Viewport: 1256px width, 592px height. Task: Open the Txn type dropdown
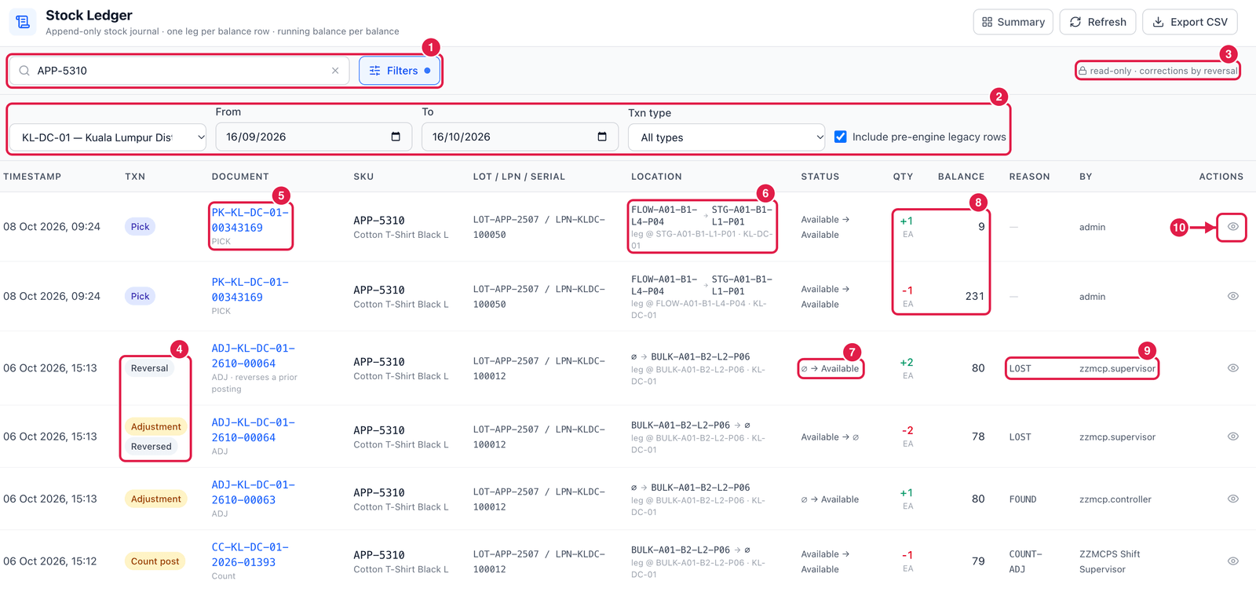pos(726,137)
